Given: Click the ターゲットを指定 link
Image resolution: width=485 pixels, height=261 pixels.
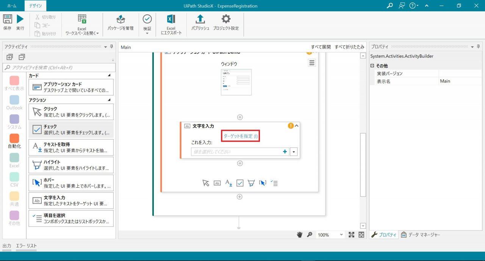Looking at the screenshot, I should [x=241, y=136].
